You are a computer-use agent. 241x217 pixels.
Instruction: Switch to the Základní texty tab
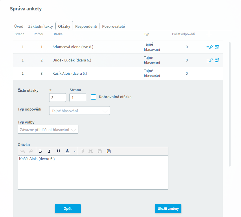(x=41, y=26)
